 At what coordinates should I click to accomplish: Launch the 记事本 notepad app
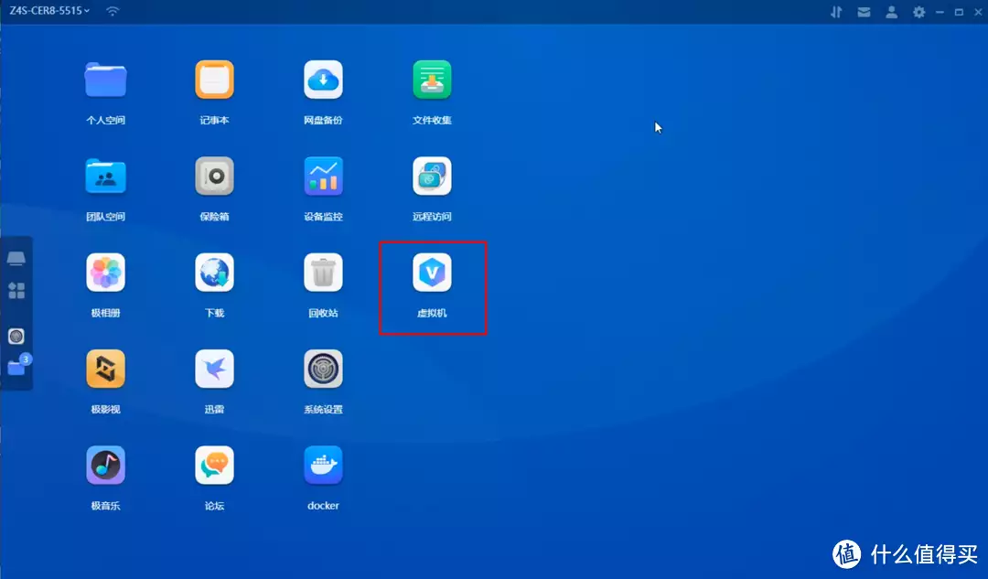[x=214, y=80]
